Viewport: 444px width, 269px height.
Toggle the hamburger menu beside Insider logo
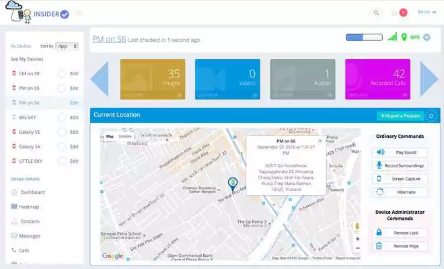click(x=79, y=13)
